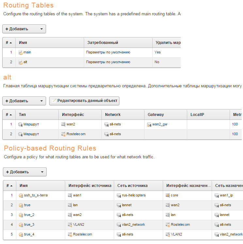Click the true_3 rule icon
Viewport: 243px width, 244px height.
click(21, 224)
